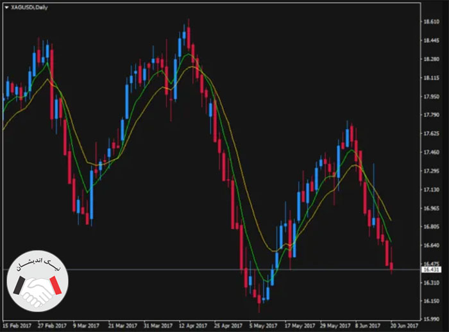The image size is (449, 332).
Task: Click the handshake logo watermark
Action: (37, 281)
